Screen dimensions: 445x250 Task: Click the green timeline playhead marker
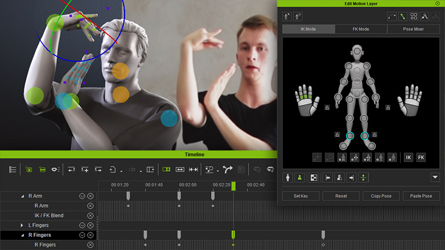tap(234, 186)
